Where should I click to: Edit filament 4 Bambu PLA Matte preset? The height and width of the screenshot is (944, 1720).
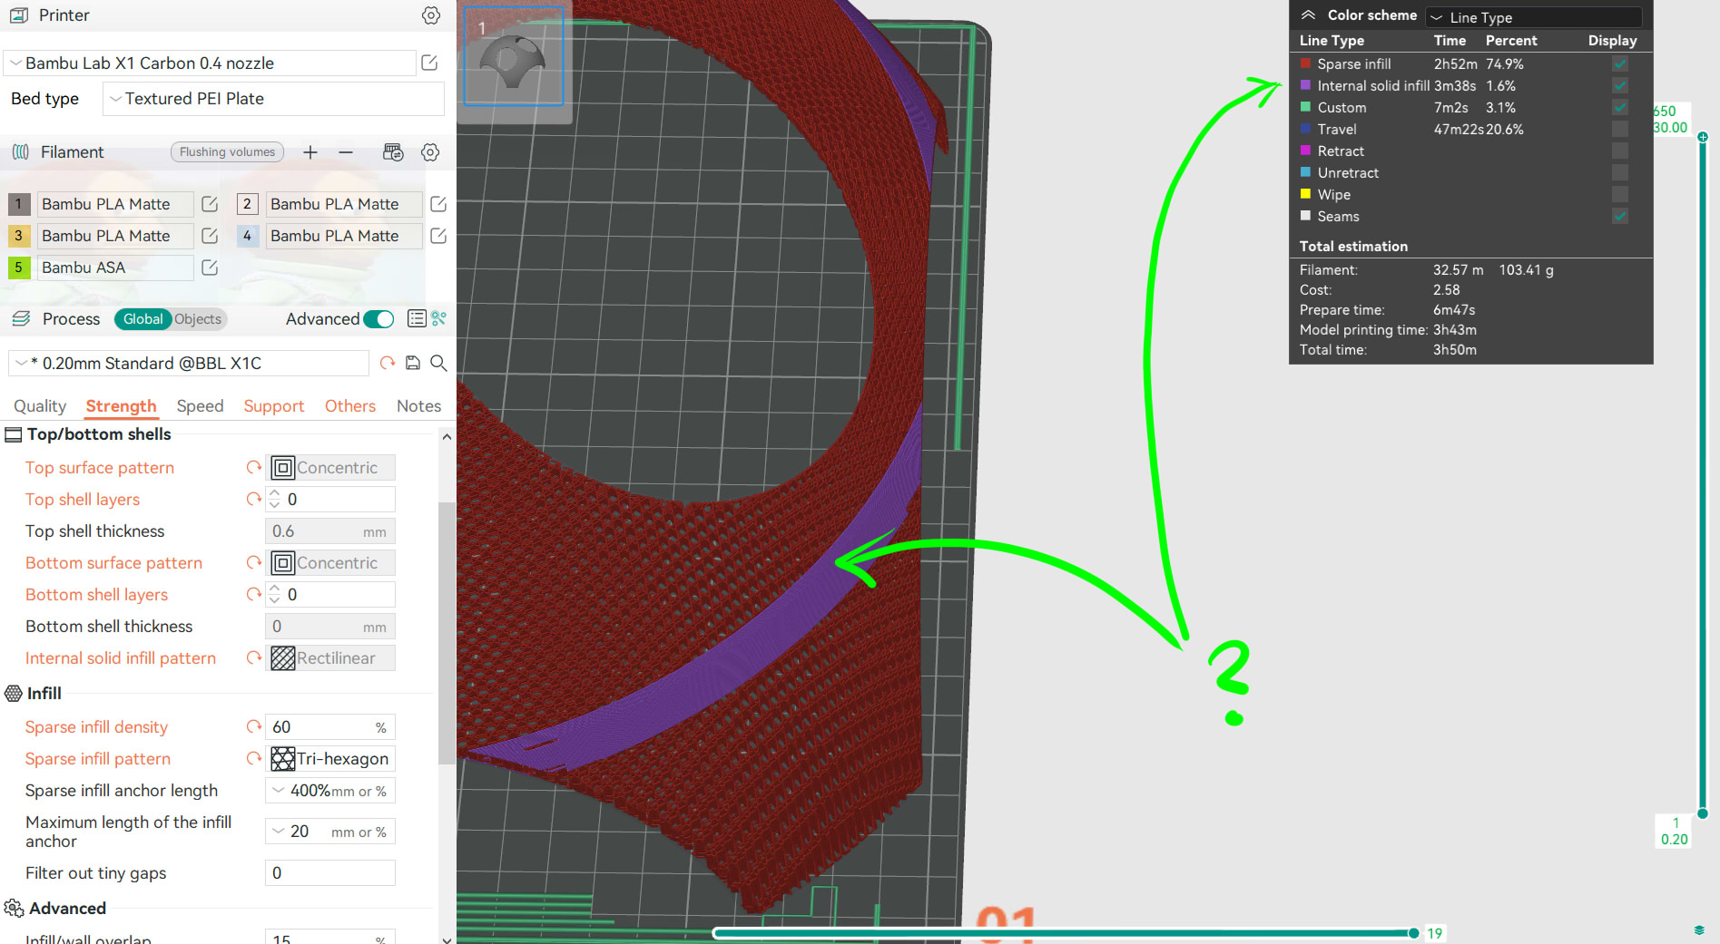point(438,236)
